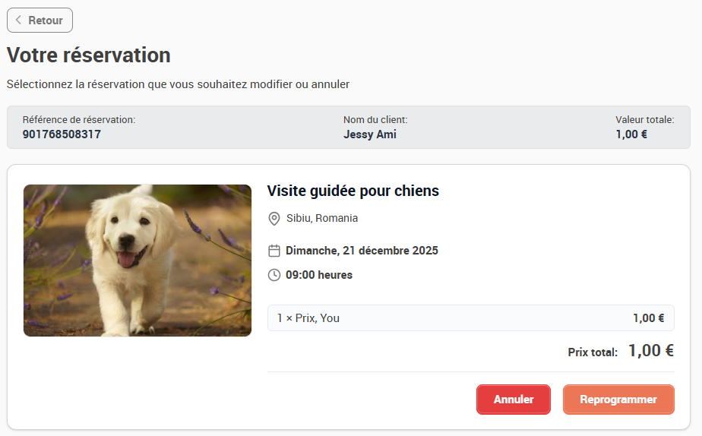Click the 09:00 heures time text
Image resolution: width=702 pixels, height=436 pixels.
319,275
